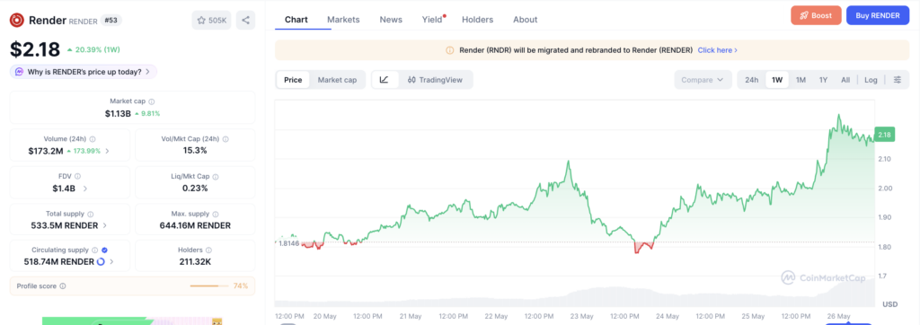Open the News tab
The image size is (920, 325).
[x=391, y=20]
